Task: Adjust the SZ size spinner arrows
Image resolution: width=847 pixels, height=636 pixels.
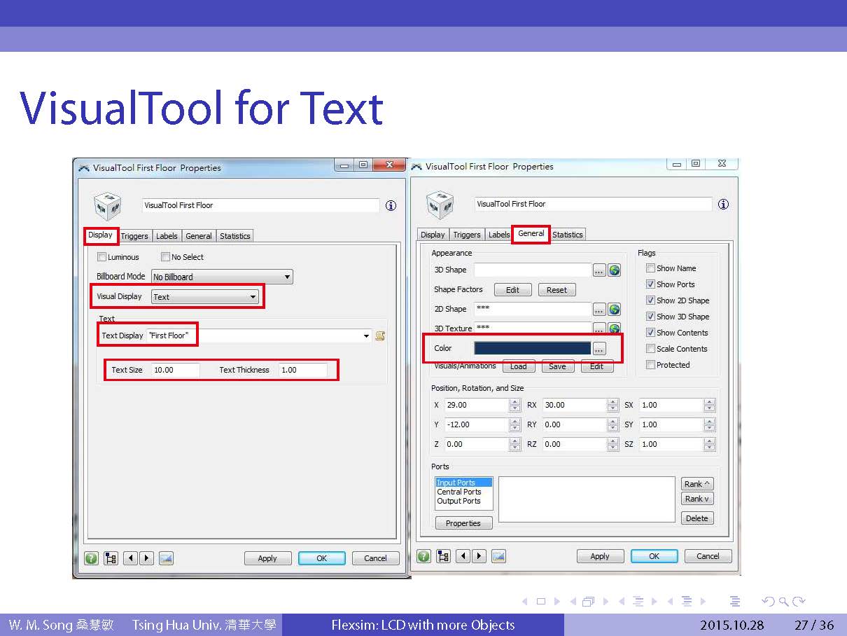Action: (x=710, y=444)
